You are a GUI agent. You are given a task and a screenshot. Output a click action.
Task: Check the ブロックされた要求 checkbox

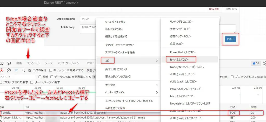click(1, 82)
